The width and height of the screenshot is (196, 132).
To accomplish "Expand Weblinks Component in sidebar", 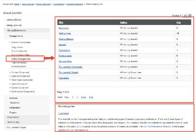I will pyautogui.click(x=21, y=76).
